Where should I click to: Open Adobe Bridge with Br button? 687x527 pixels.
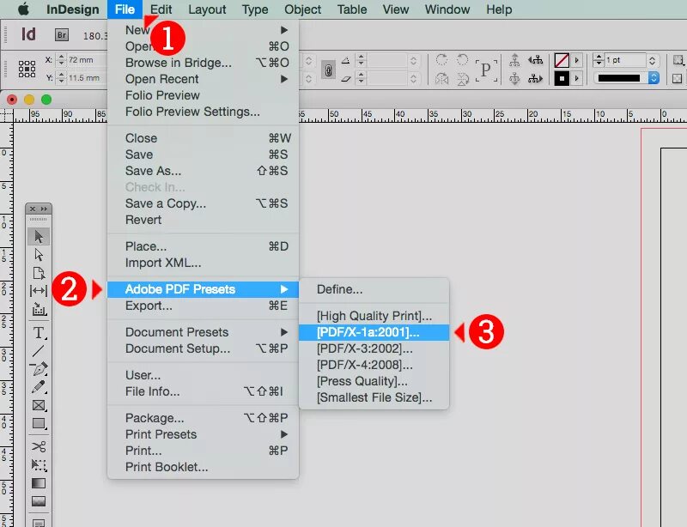coord(62,34)
